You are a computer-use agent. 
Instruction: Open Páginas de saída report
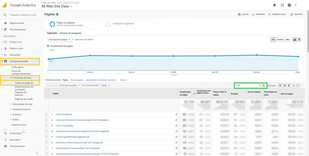click(24, 99)
